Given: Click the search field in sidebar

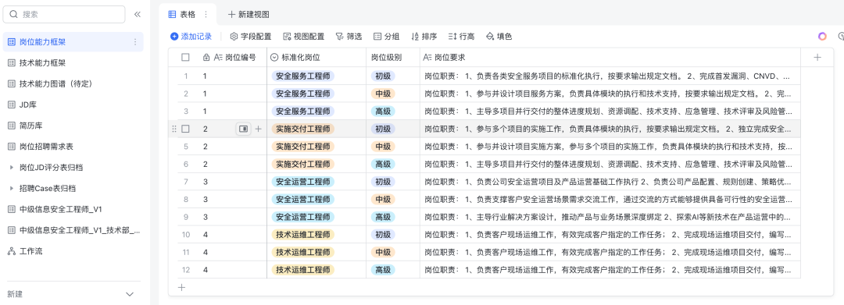Looking at the screenshot, I should point(64,15).
